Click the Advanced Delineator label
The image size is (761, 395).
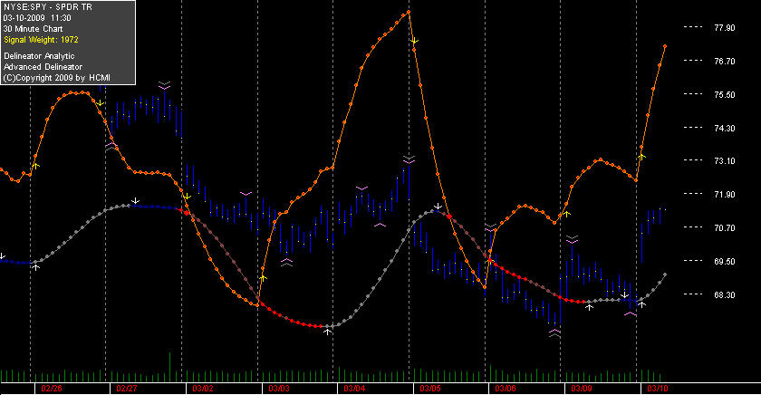click(43, 67)
